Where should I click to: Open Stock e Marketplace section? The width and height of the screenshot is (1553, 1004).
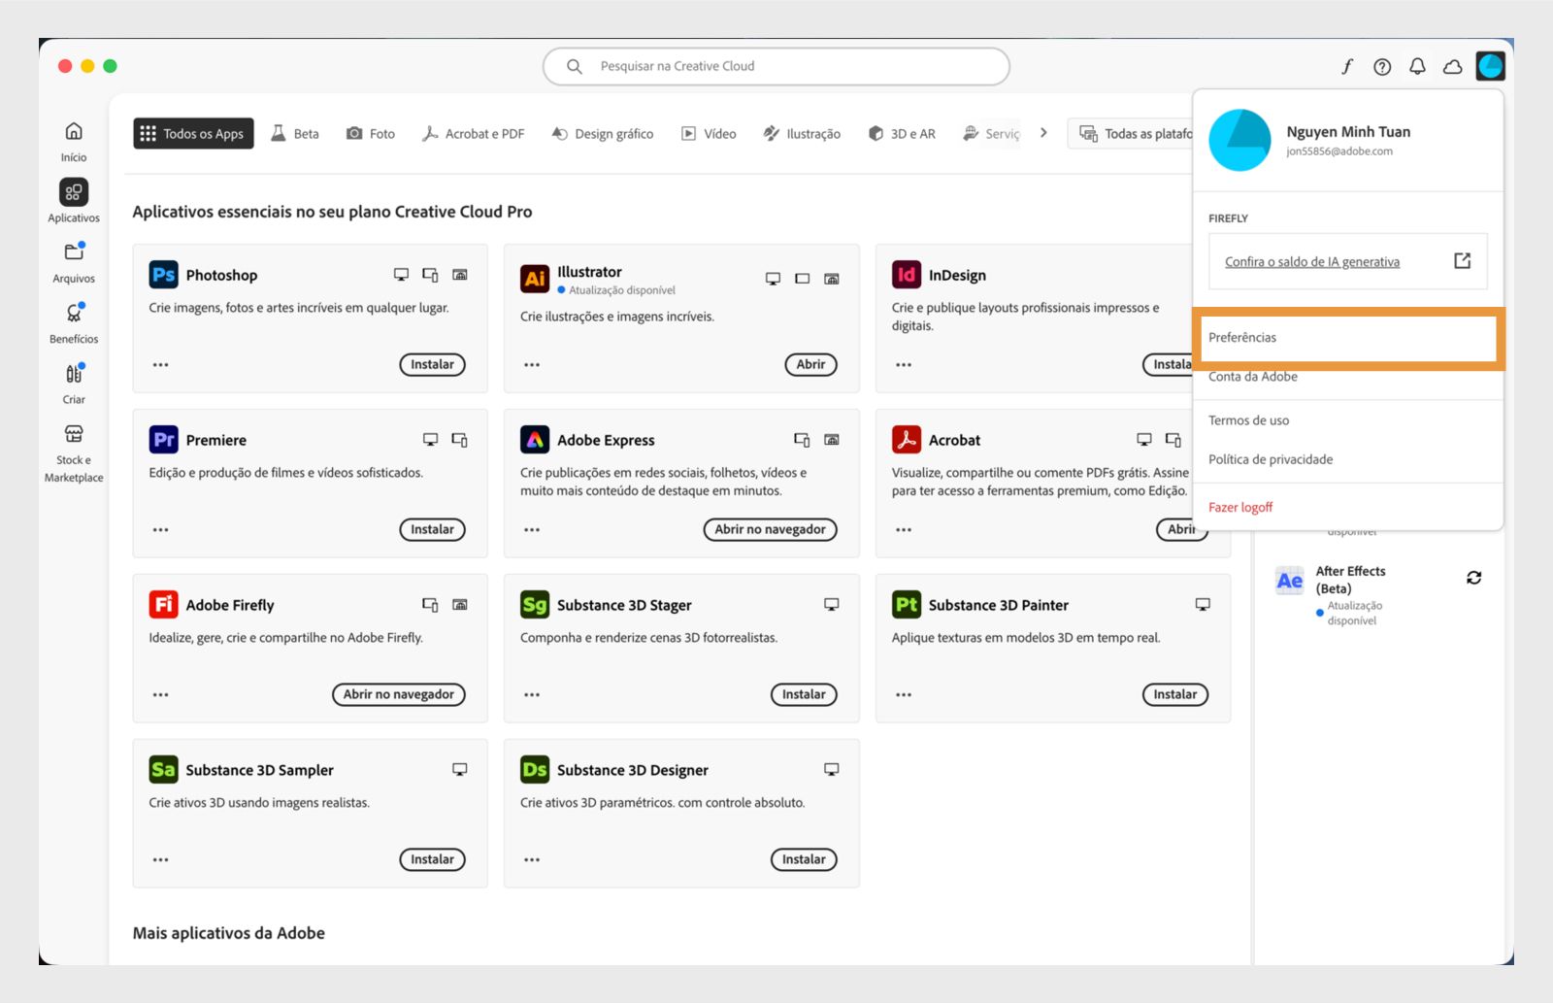pos(74,452)
